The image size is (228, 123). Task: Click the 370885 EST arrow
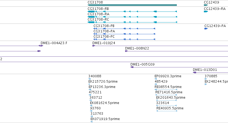coord(206,79)
